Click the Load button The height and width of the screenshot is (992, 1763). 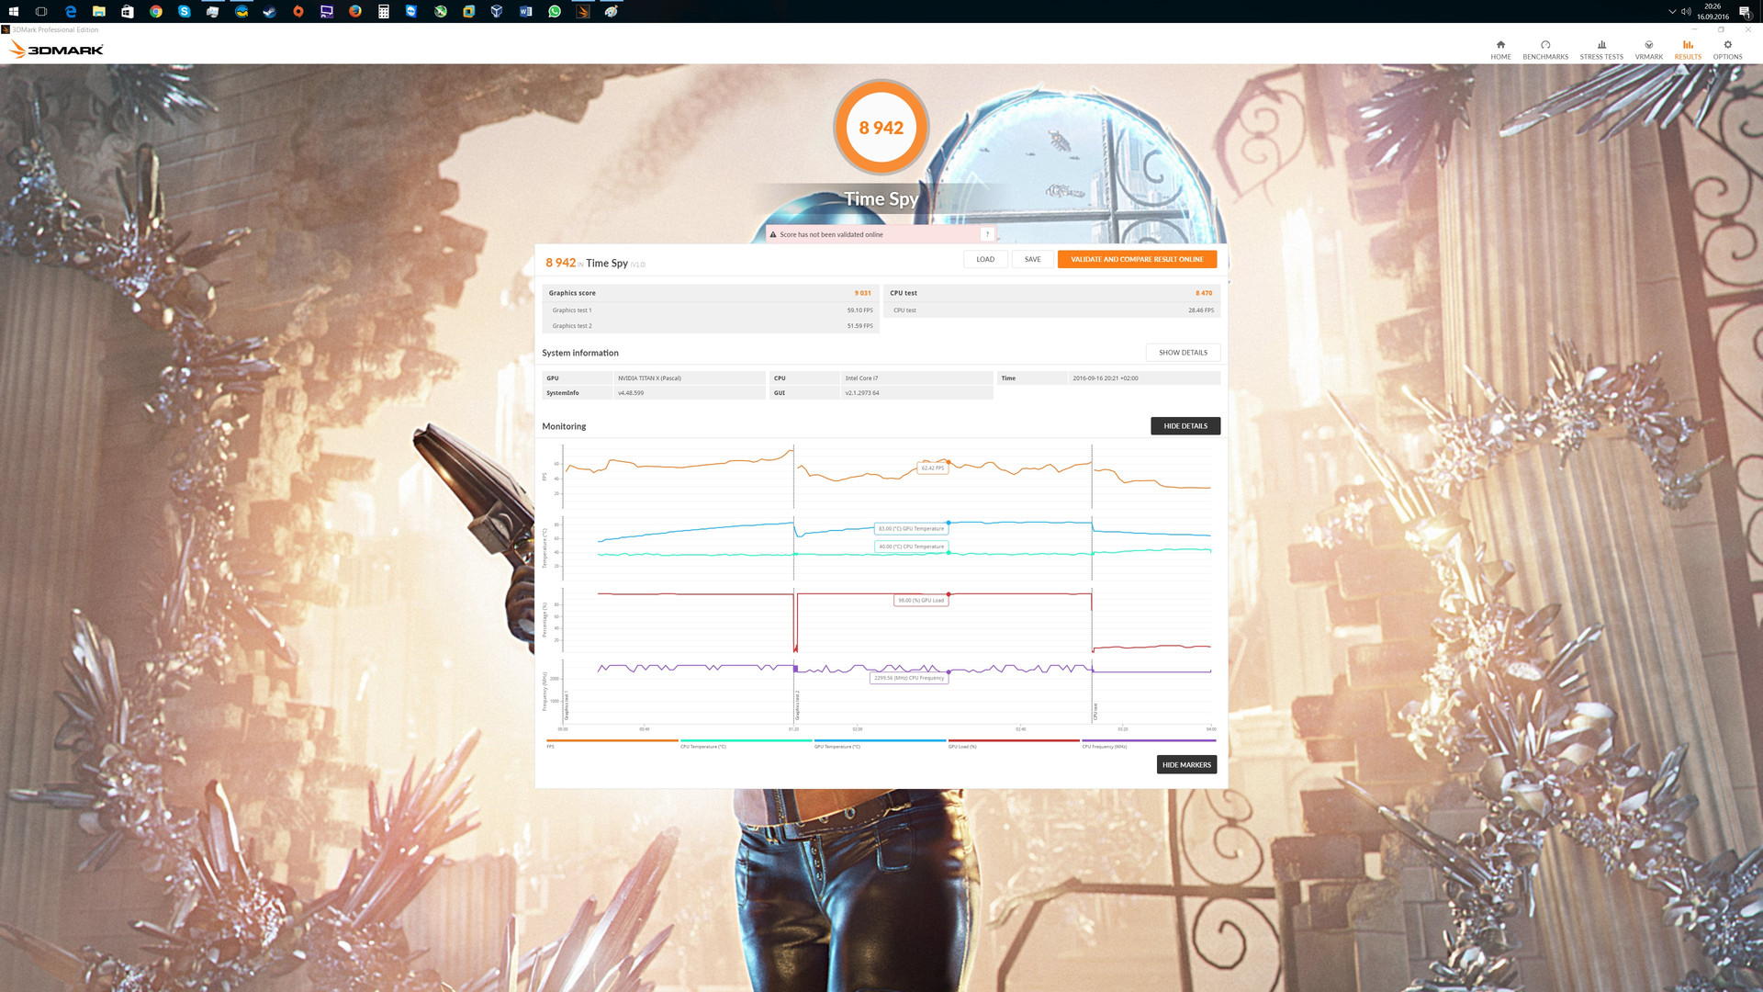click(985, 259)
